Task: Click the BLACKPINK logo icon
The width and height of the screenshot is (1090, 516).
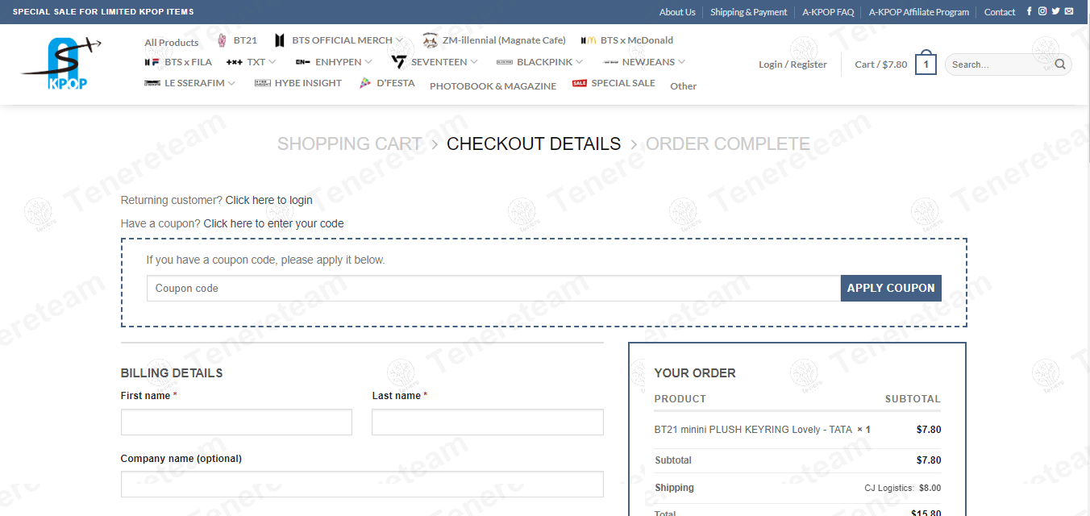Action: coord(505,61)
